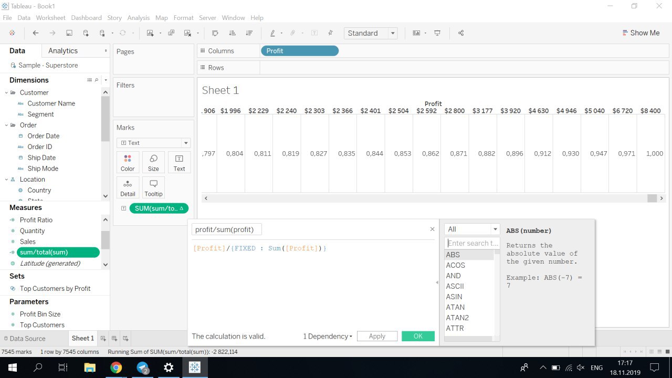672x378 pixels.
Task: Select the Top Customers by Profit set
Action: coord(55,289)
